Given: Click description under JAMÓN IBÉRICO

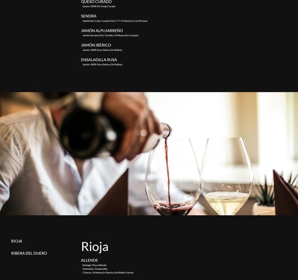Looking at the screenshot, I should (x=102, y=50).
